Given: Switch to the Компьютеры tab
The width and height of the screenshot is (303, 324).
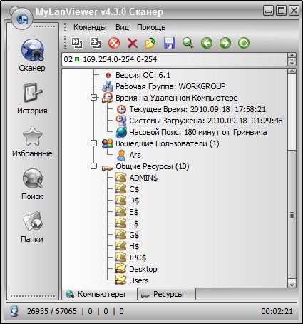Looking at the screenshot, I should coord(99,294).
